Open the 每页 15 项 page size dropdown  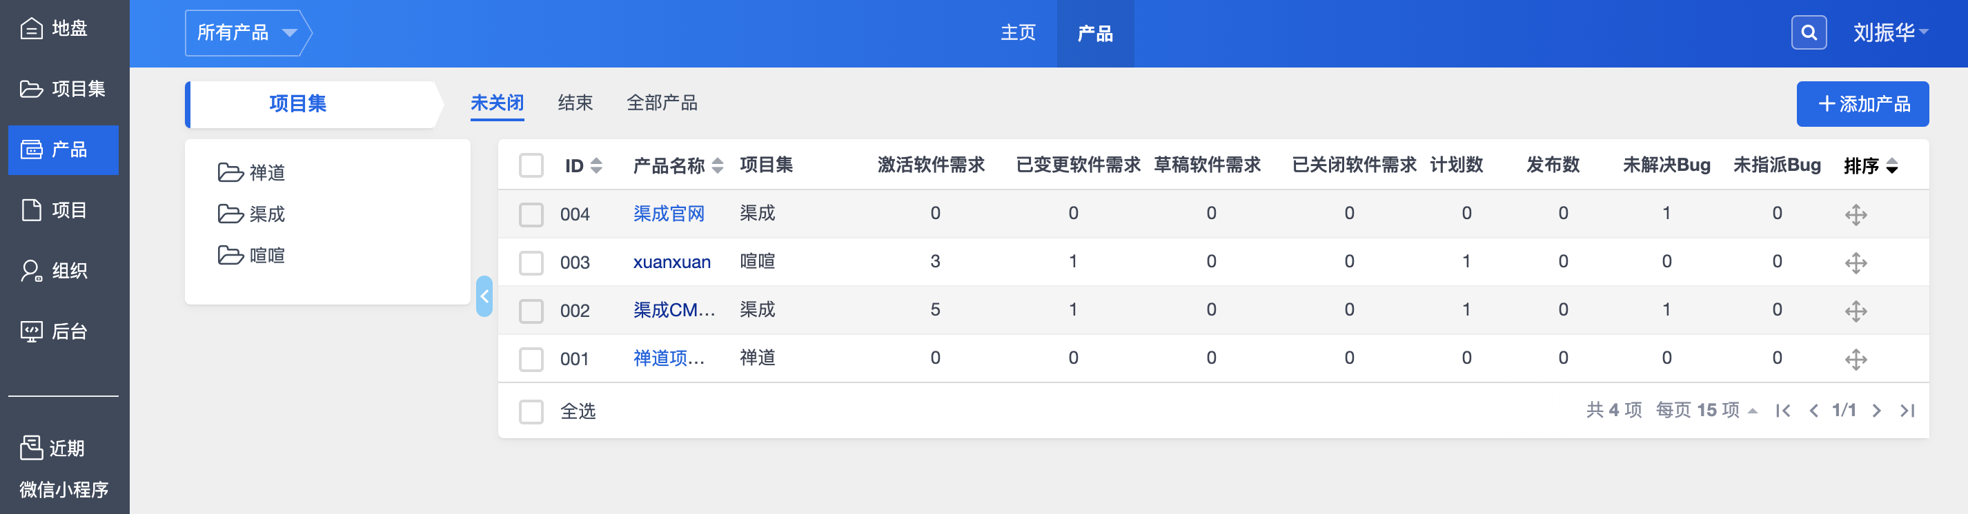1706,410
